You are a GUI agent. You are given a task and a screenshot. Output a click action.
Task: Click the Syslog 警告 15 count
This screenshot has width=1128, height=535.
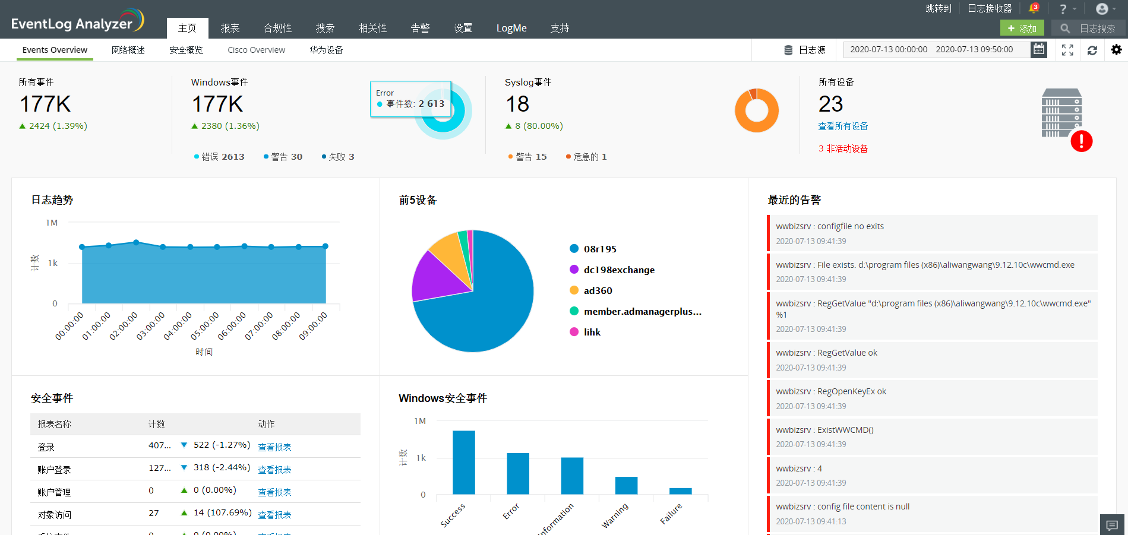527,157
